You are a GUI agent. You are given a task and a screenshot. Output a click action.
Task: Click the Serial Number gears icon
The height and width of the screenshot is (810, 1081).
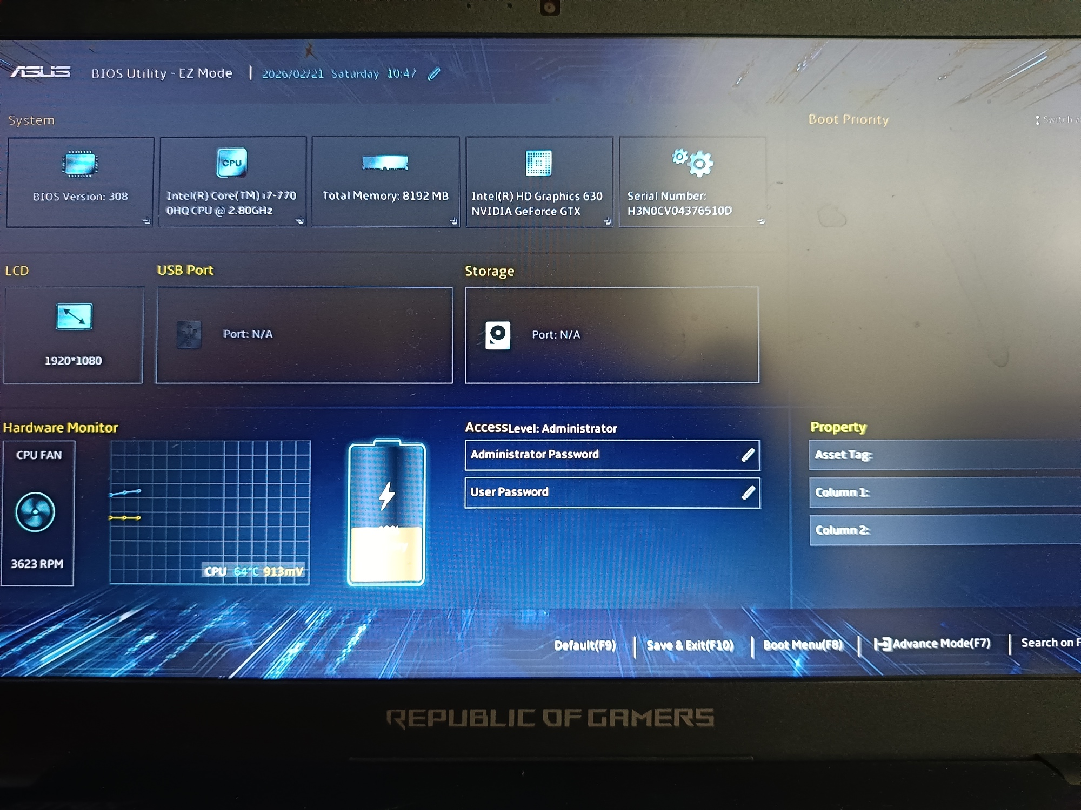pyautogui.click(x=693, y=163)
